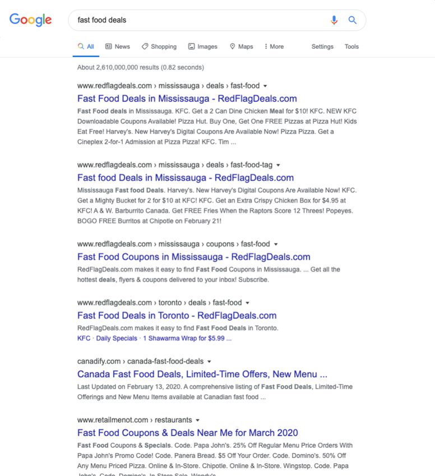Switch to Shopping results tab
Image resolution: width=435 pixels, height=476 pixels.
click(159, 46)
